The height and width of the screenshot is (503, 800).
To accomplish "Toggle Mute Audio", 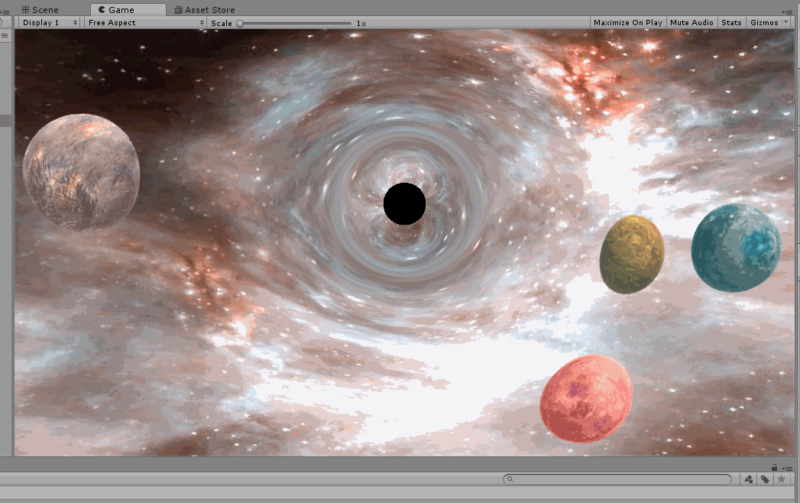I will (x=691, y=22).
